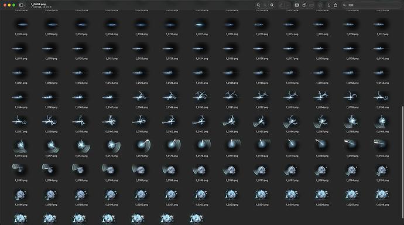Click the file name label f_0193.png
The image size is (404, 225).
(x=322, y=180)
